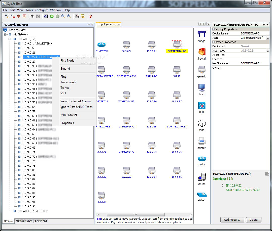Choose Ping from the context menu
This screenshot has width=272, height=231.
(63, 76)
